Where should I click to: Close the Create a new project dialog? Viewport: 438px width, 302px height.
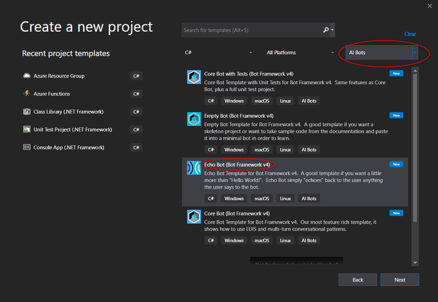(429, 6)
